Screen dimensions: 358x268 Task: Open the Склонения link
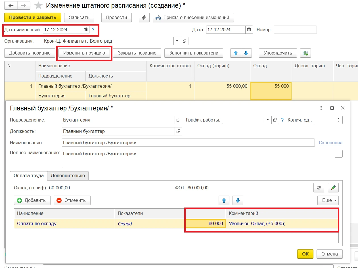pos(330,143)
